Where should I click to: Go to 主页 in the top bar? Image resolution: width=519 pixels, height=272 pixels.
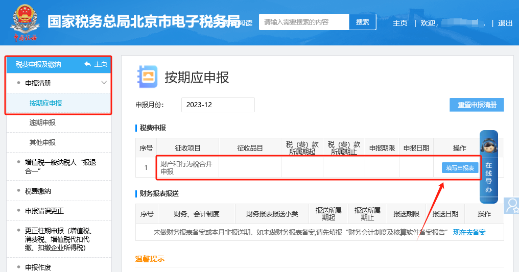point(400,23)
